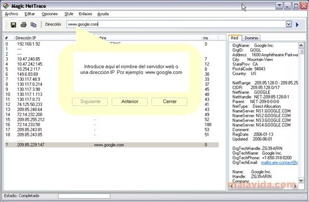The height and width of the screenshot is (202, 309).
Task: Click Estado: Completado in status bar
Action: pyautogui.click(x=22, y=196)
